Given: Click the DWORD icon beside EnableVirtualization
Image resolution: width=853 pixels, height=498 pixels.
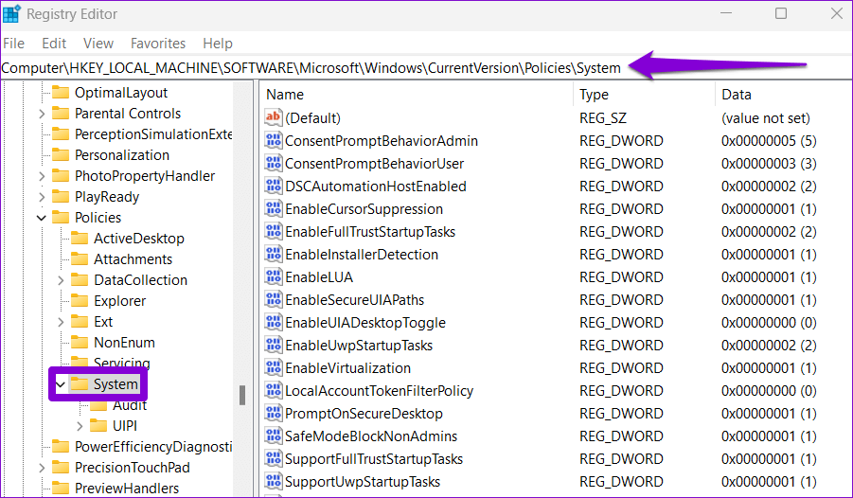Looking at the screenshot, I should (273, 368).
